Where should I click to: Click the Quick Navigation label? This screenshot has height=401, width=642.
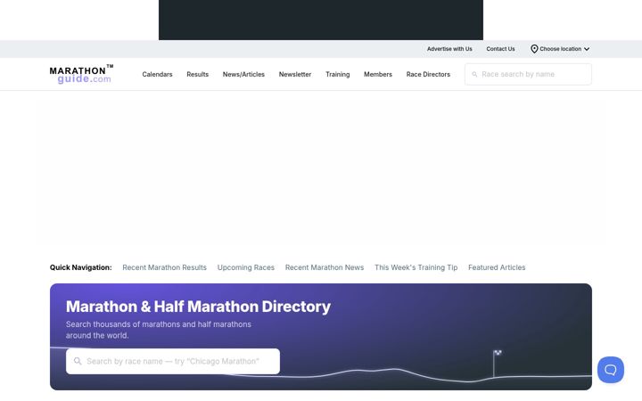click(80, 267)
